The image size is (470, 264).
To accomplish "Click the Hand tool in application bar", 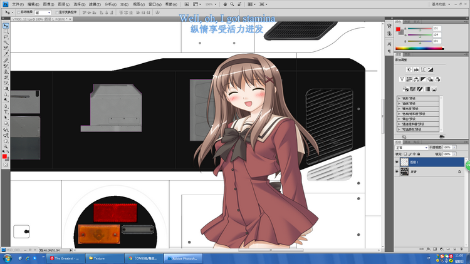I will click(225, 4).
